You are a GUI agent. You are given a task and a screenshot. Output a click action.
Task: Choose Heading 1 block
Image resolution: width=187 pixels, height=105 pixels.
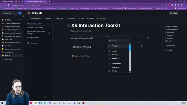click(x=118, y=51)
